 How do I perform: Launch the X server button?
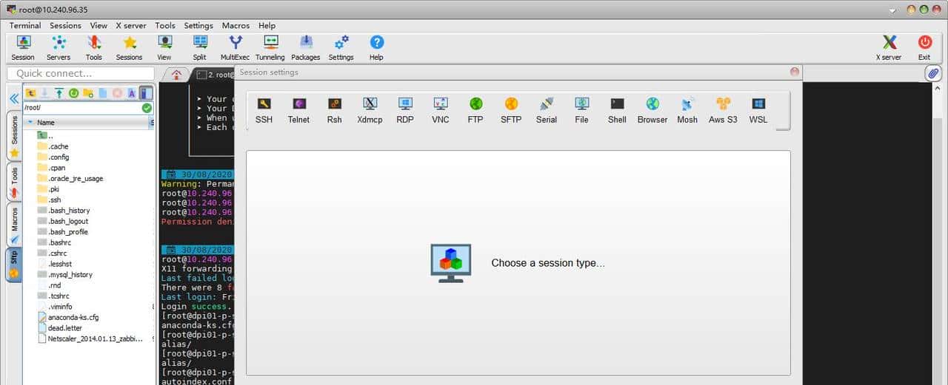click(889, 48)
